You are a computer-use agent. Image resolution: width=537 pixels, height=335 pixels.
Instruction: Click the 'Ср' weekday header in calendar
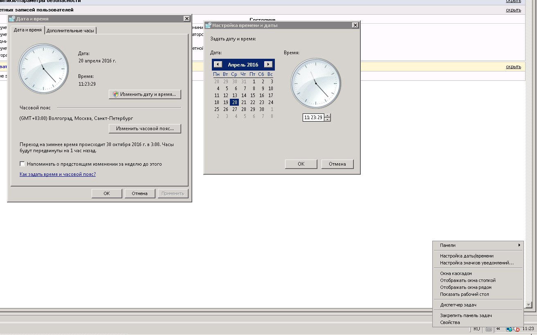tap(234, 74)
